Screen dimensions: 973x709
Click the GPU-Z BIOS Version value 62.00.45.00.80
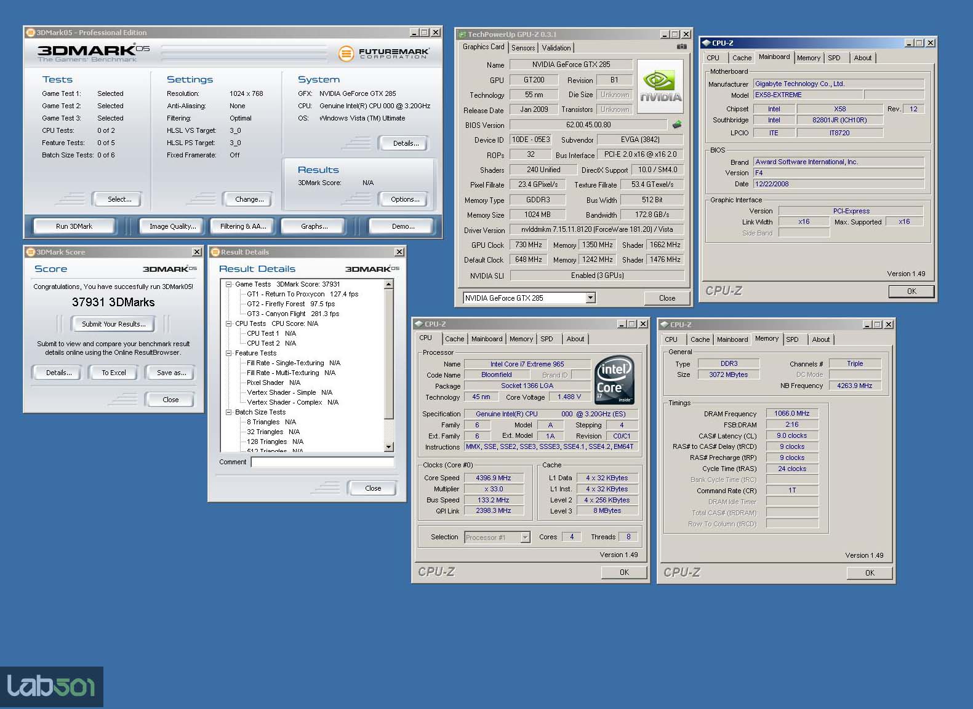click(588, 125)
